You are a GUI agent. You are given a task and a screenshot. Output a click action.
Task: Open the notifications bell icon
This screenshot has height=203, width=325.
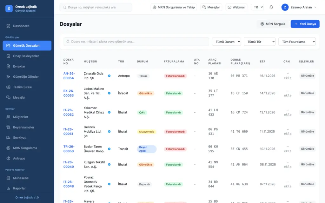point(271,7)
